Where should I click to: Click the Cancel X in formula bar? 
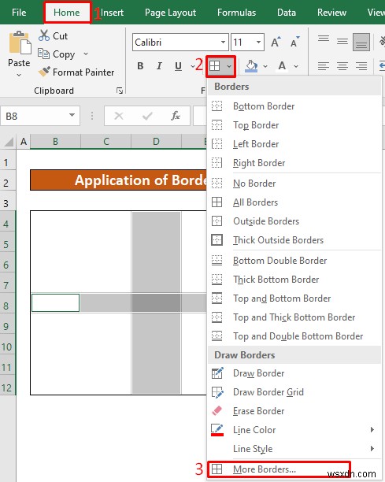click(119, 116)
